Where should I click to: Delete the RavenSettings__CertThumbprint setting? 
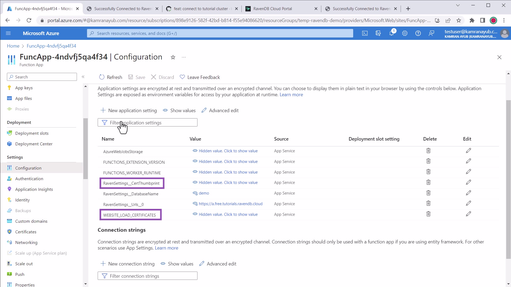pos(428,182)
